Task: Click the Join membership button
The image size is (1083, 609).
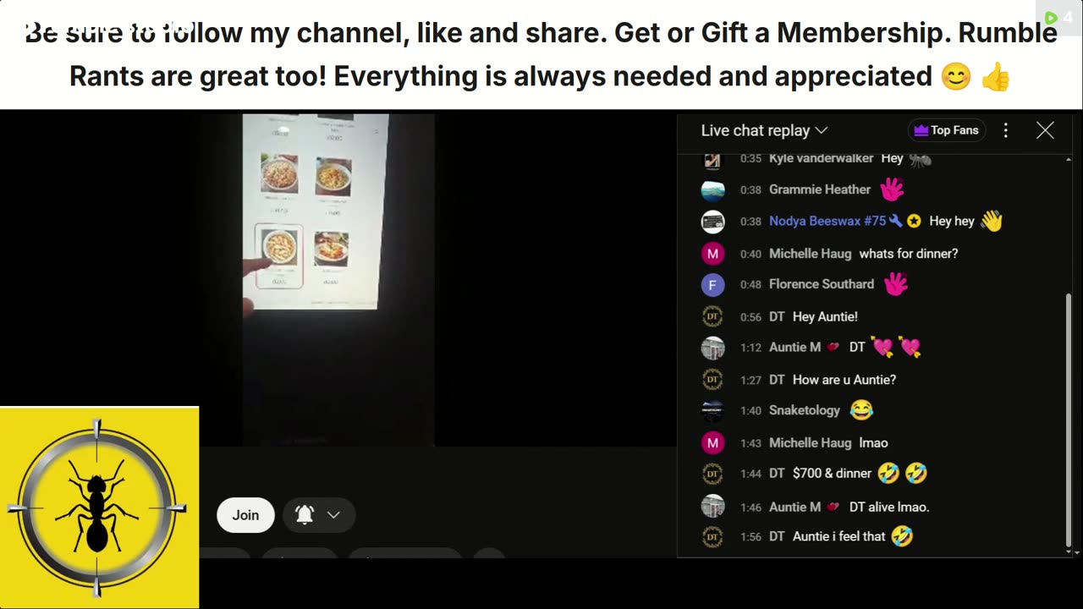Action: (x=245, y=515)
